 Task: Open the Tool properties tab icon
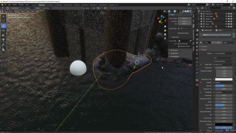[197, 35]
